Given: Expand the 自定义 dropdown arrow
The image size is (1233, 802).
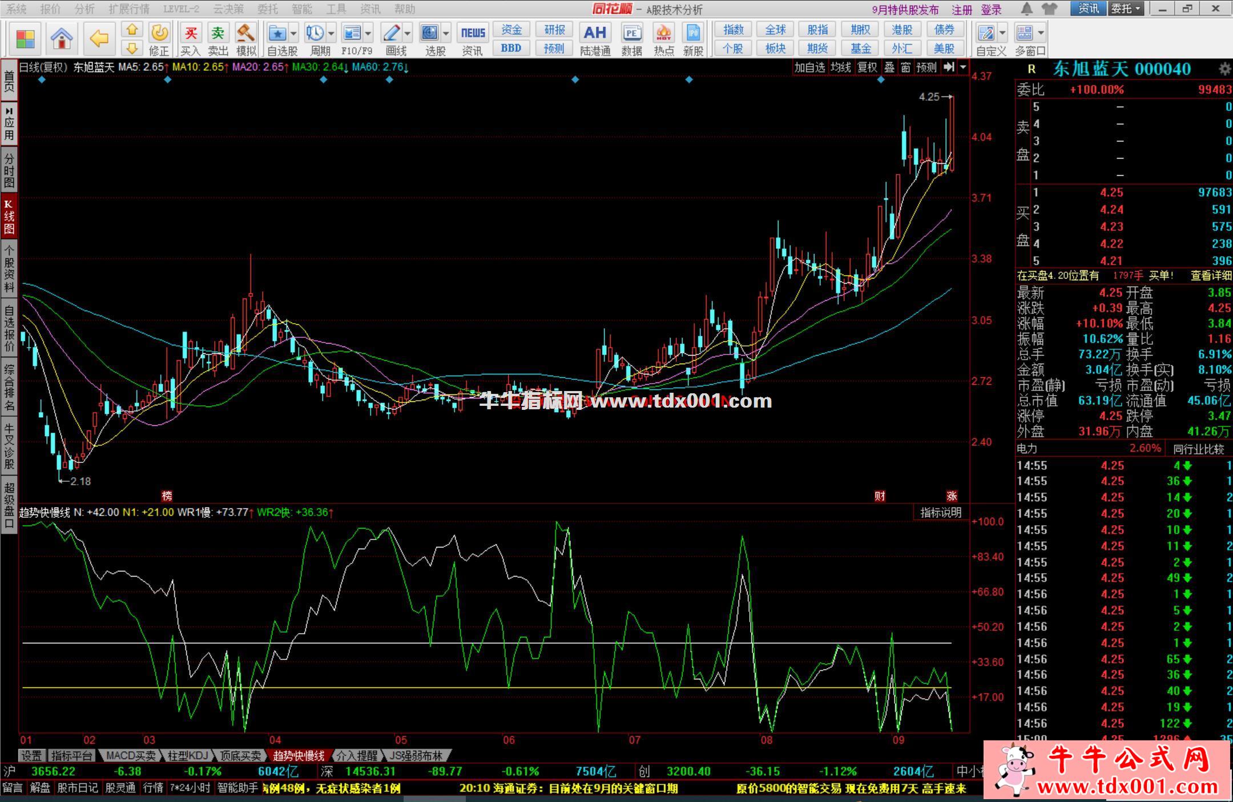Looking at the screenshot, I should [x=1002, y=33].
